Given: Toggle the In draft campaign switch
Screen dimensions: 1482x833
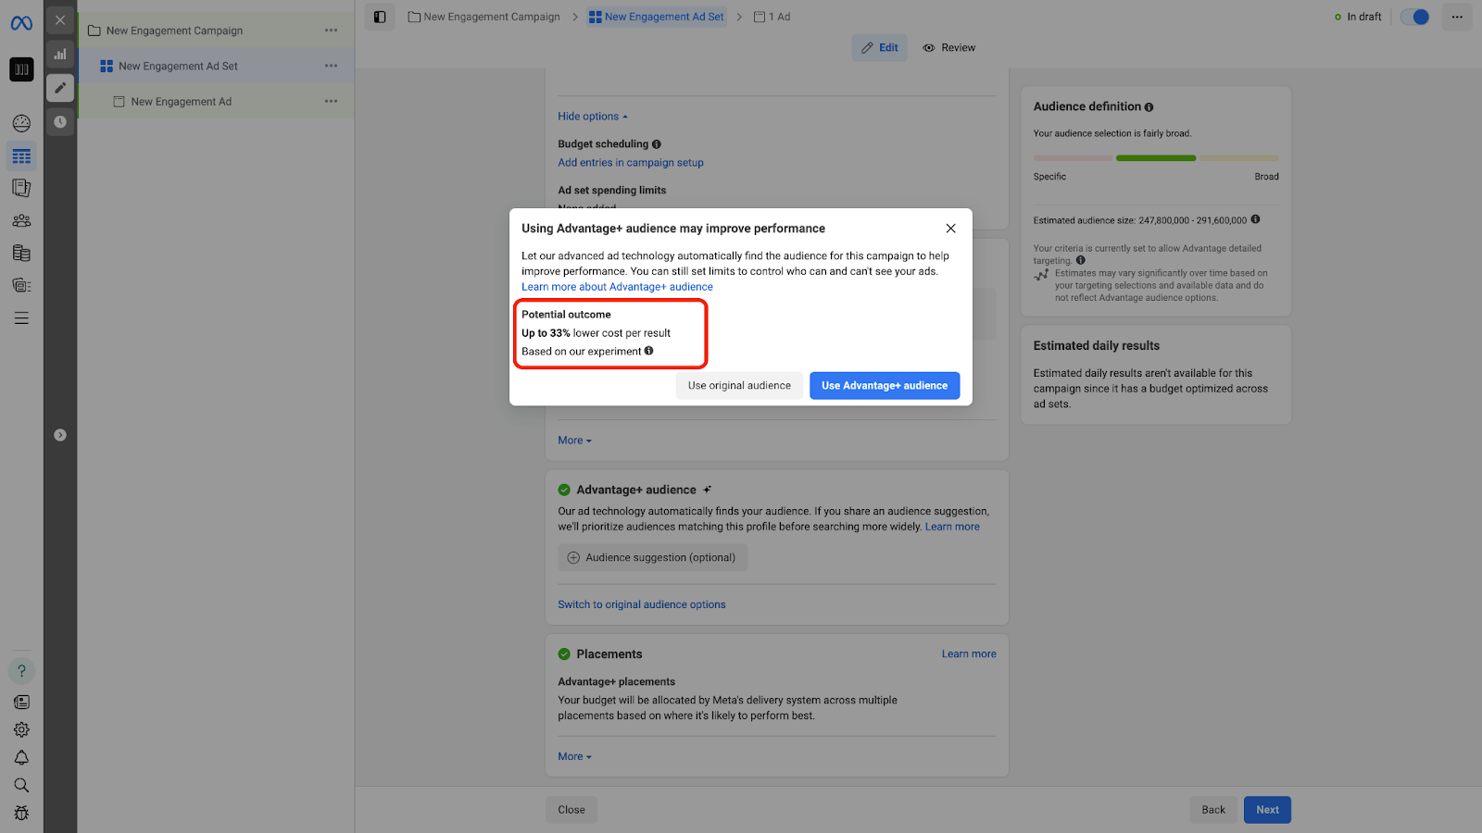Looking at the screenshot, I should pos(1414,17).
